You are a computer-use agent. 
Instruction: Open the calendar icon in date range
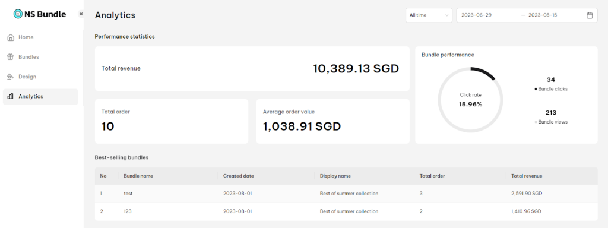coord(590,15)
